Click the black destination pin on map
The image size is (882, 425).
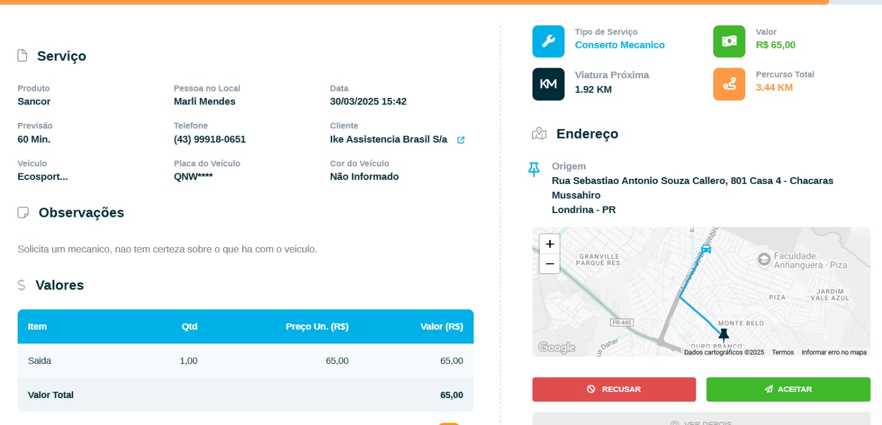[723, 334]
